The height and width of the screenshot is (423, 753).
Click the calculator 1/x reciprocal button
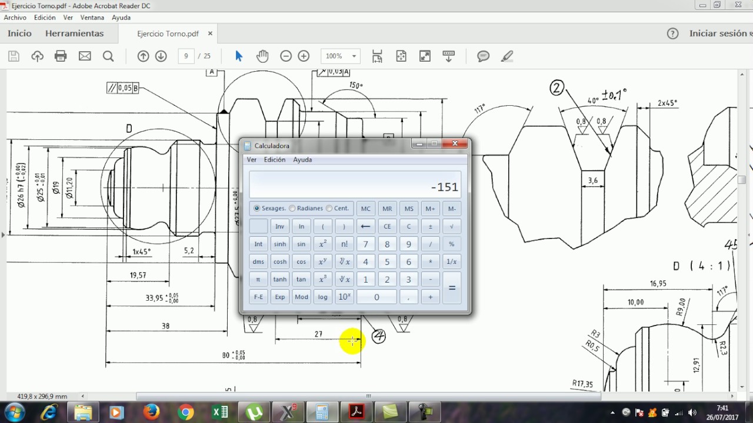(452, 261)
